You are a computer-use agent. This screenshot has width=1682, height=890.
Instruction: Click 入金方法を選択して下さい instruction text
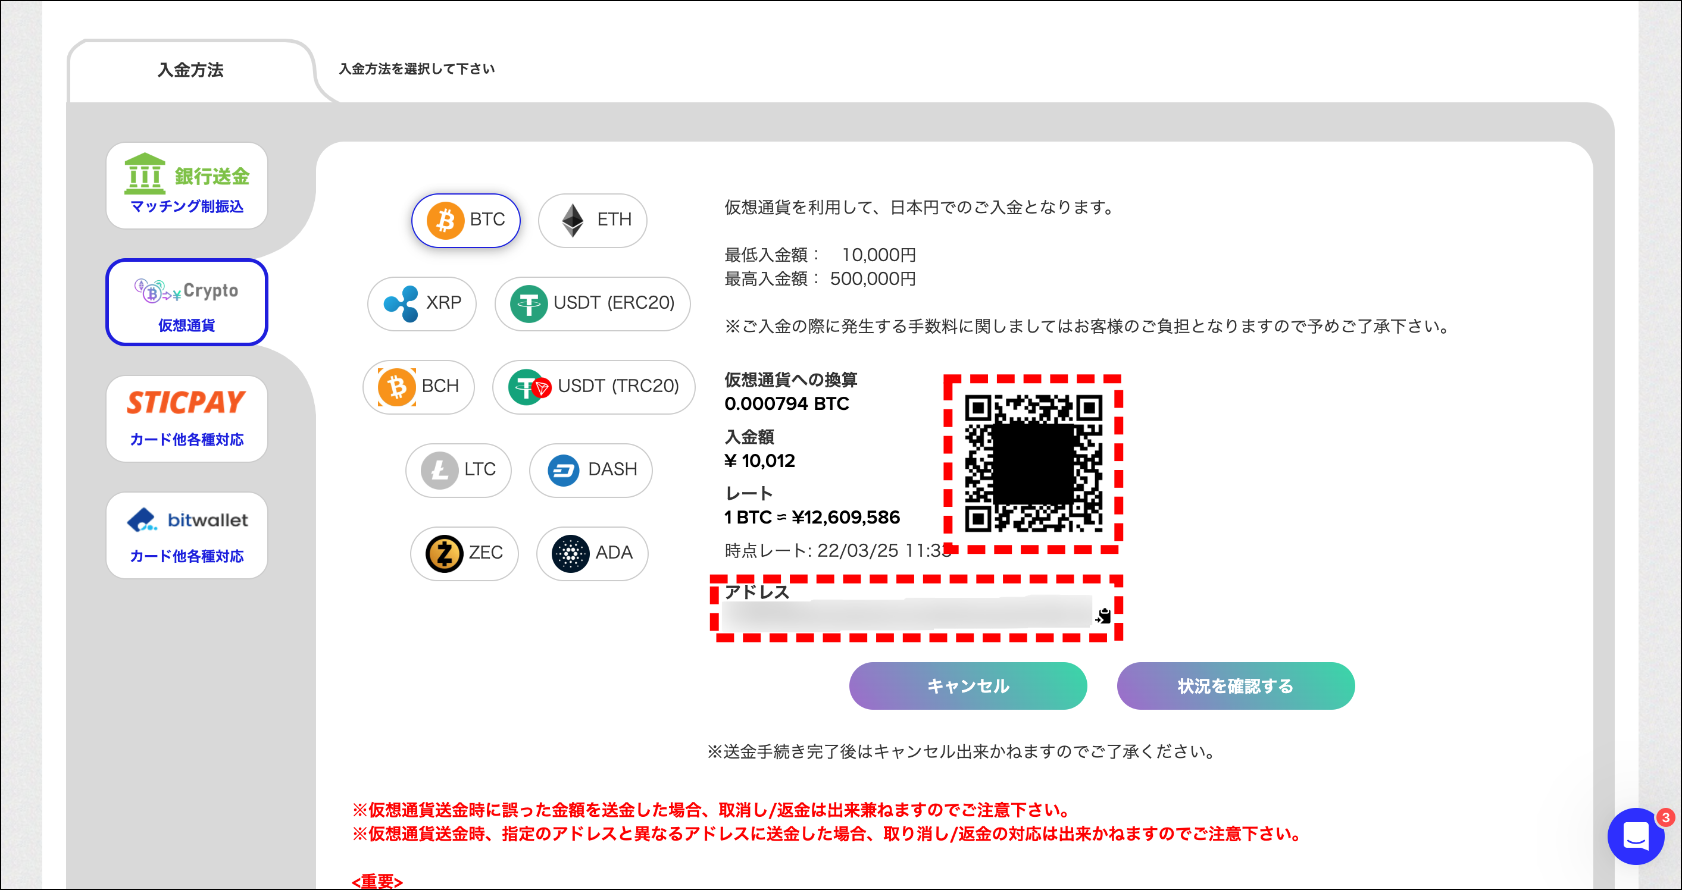coord(417,68)
